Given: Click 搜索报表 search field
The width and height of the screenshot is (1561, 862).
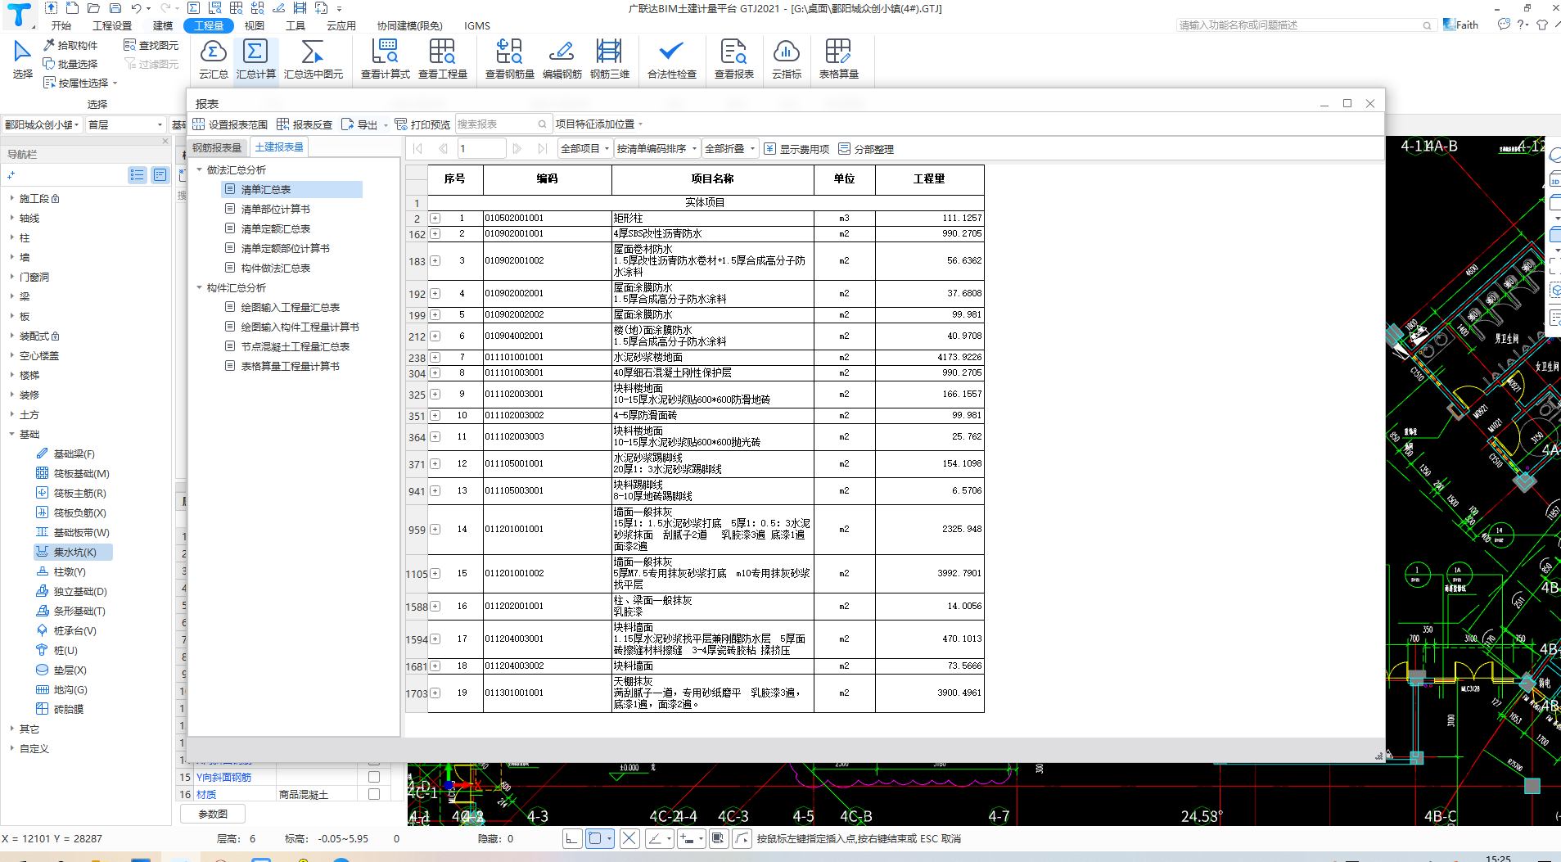Looking at the screenshot, I should 502,124.
